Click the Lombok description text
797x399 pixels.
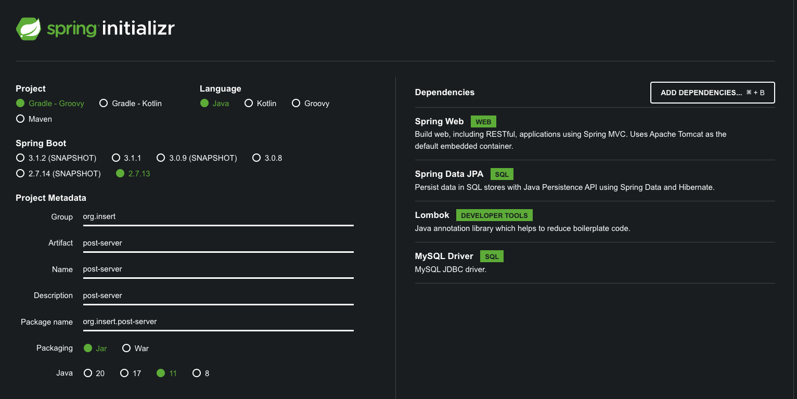click(x=522, y=228)
